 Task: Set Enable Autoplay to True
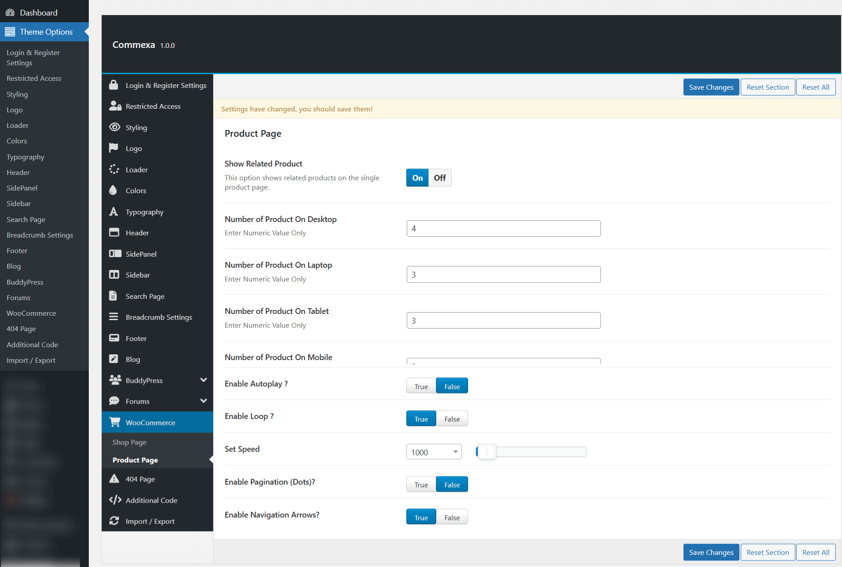point(421,386)
